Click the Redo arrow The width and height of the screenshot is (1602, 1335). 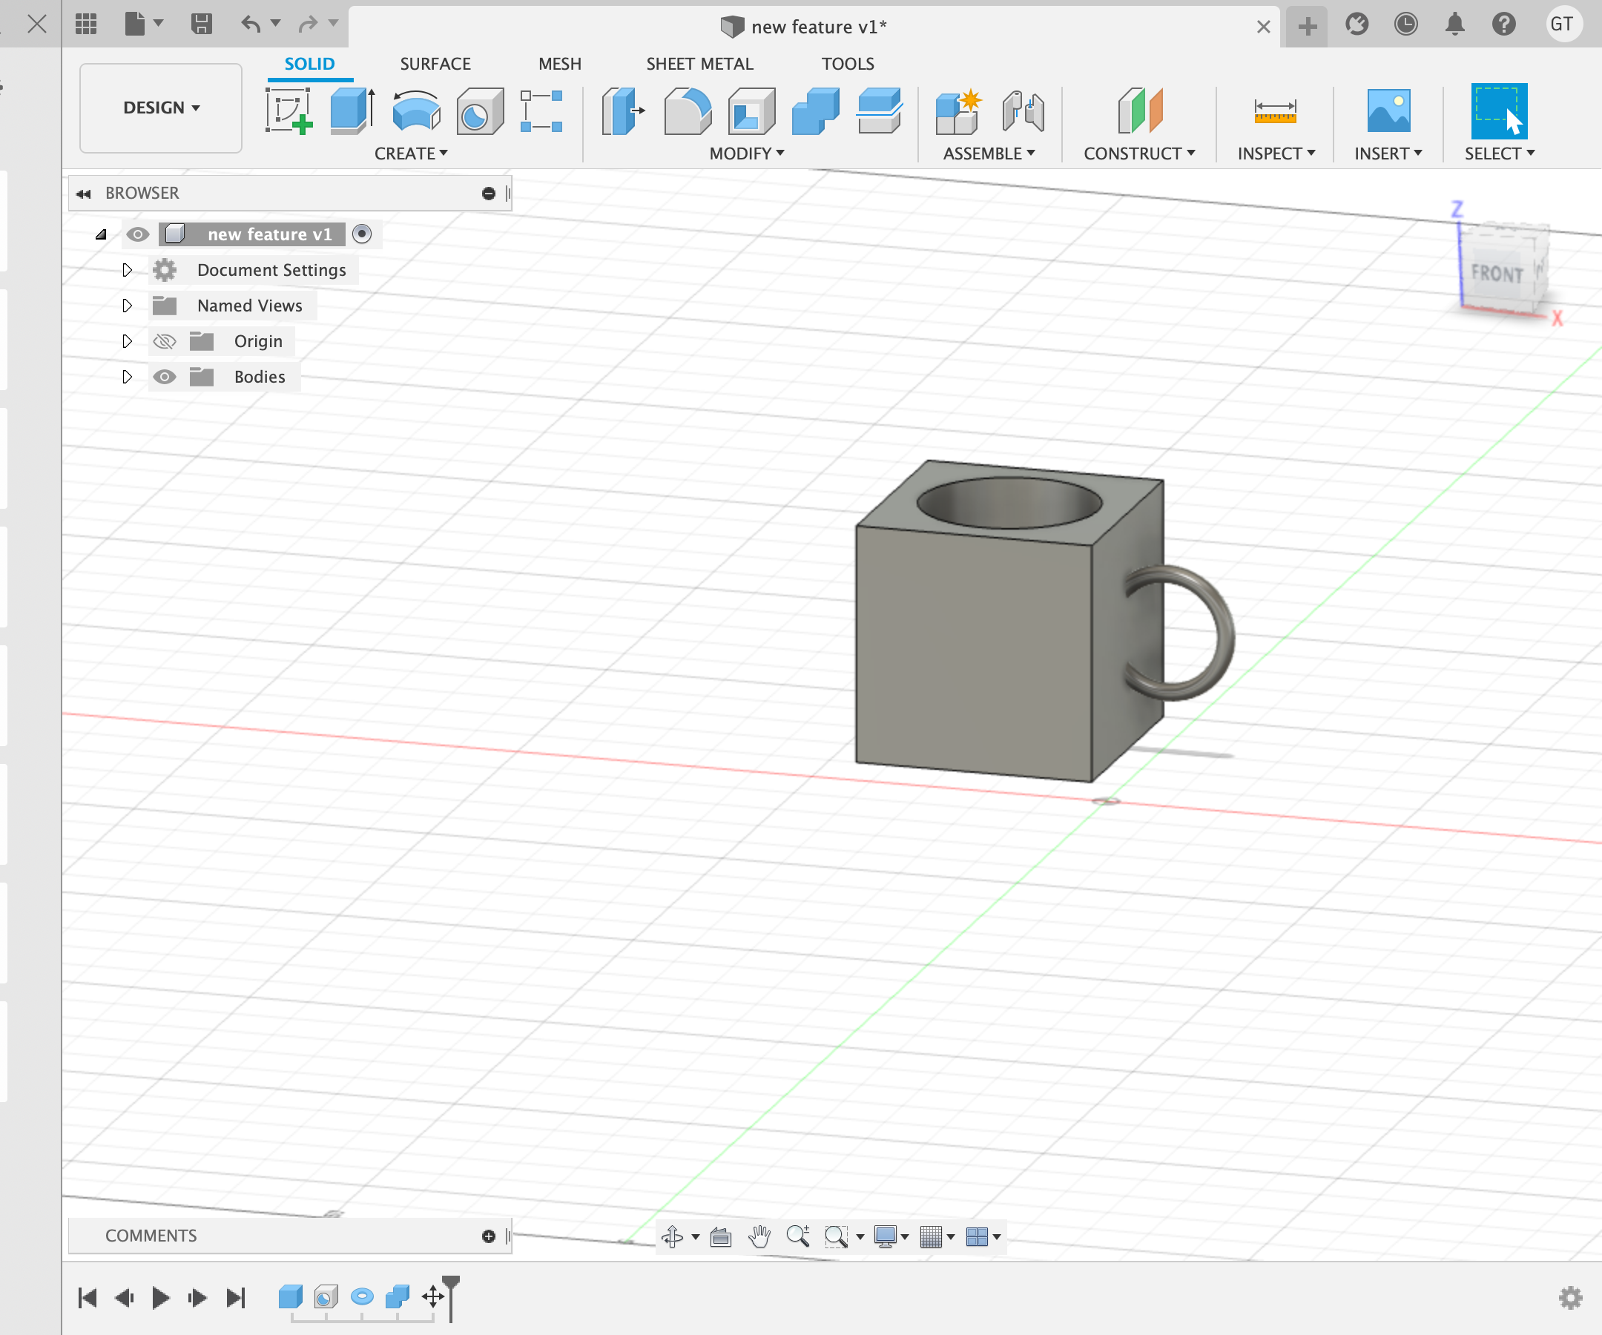pyautogui.click(x=309, y=24)
